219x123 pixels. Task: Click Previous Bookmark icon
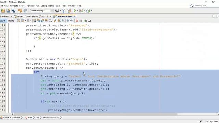pyautogui.click(x=55, y=21)
